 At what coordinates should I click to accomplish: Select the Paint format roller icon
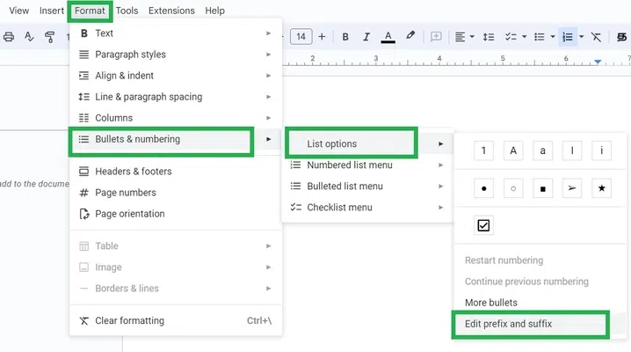(x=49, y=37)
